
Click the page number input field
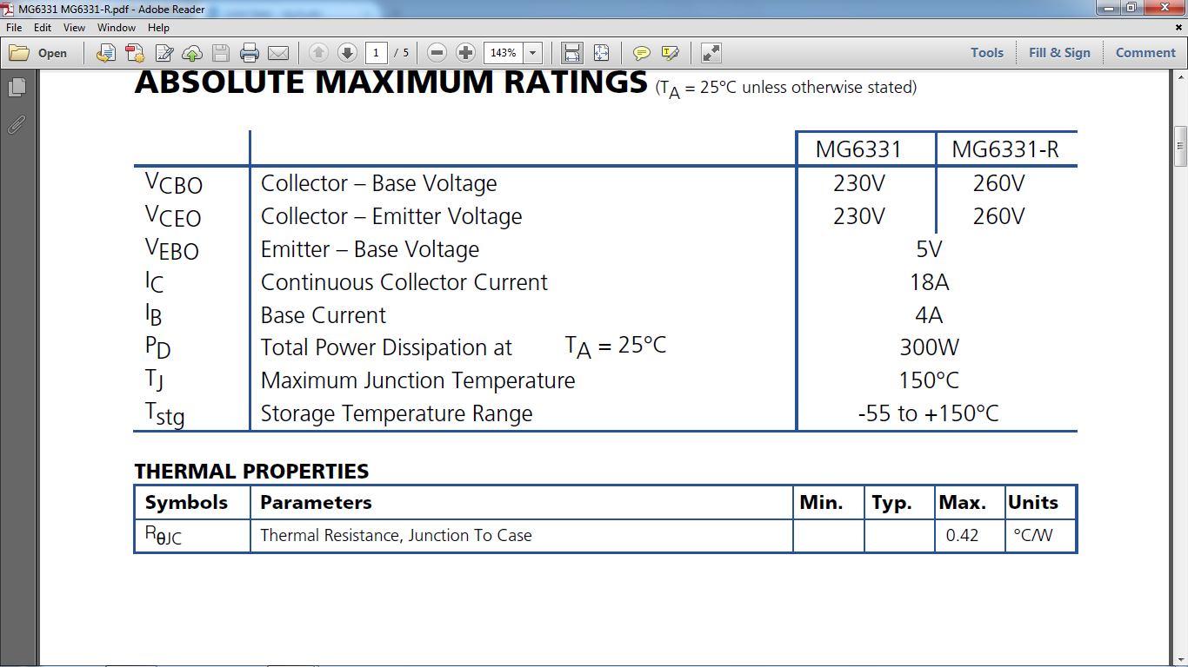tap(377, 53)
